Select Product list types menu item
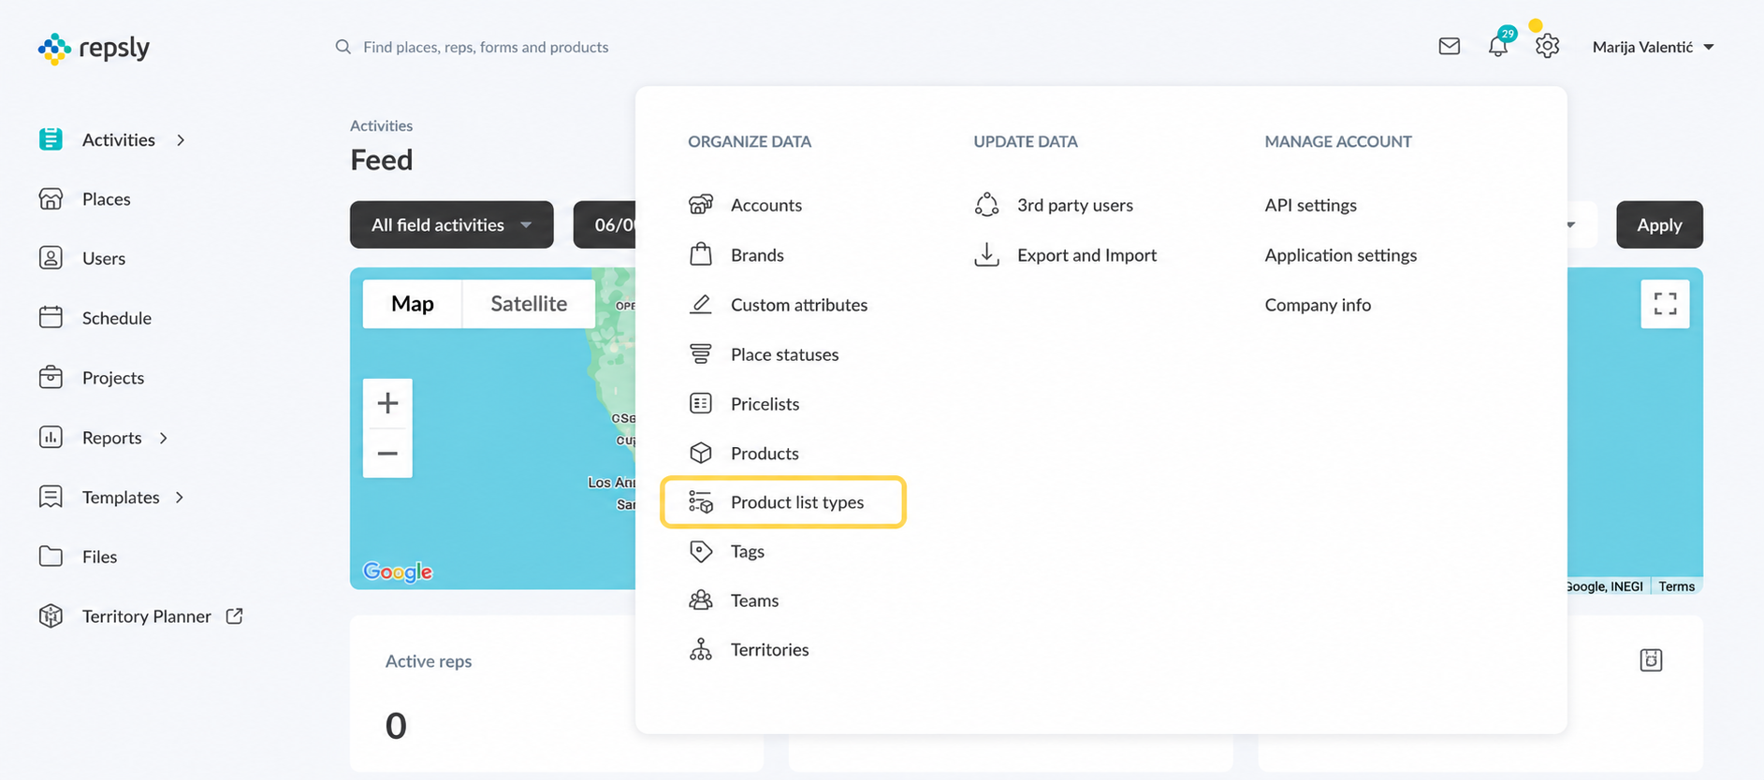The image size is (1764, 780). click(x=783, y=502)
